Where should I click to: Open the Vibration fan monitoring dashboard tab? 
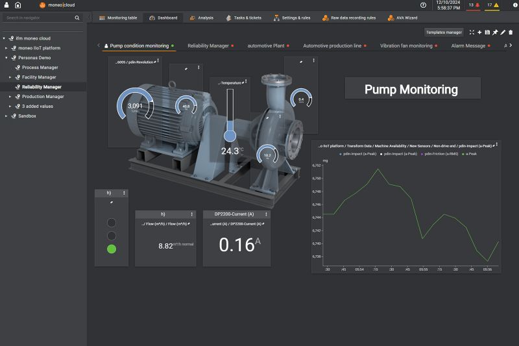[406, 46]
